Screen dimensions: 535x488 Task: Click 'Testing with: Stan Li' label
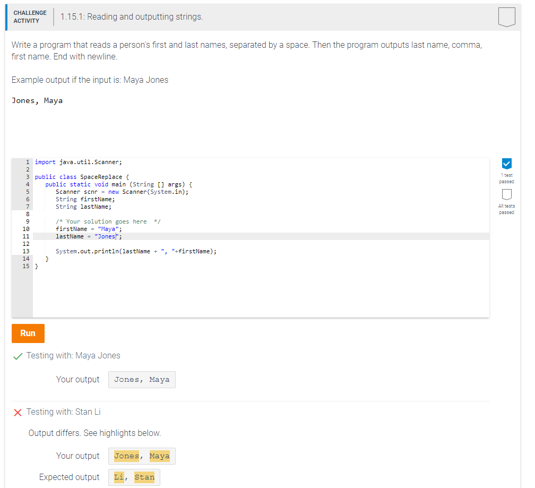click(64, 412)
